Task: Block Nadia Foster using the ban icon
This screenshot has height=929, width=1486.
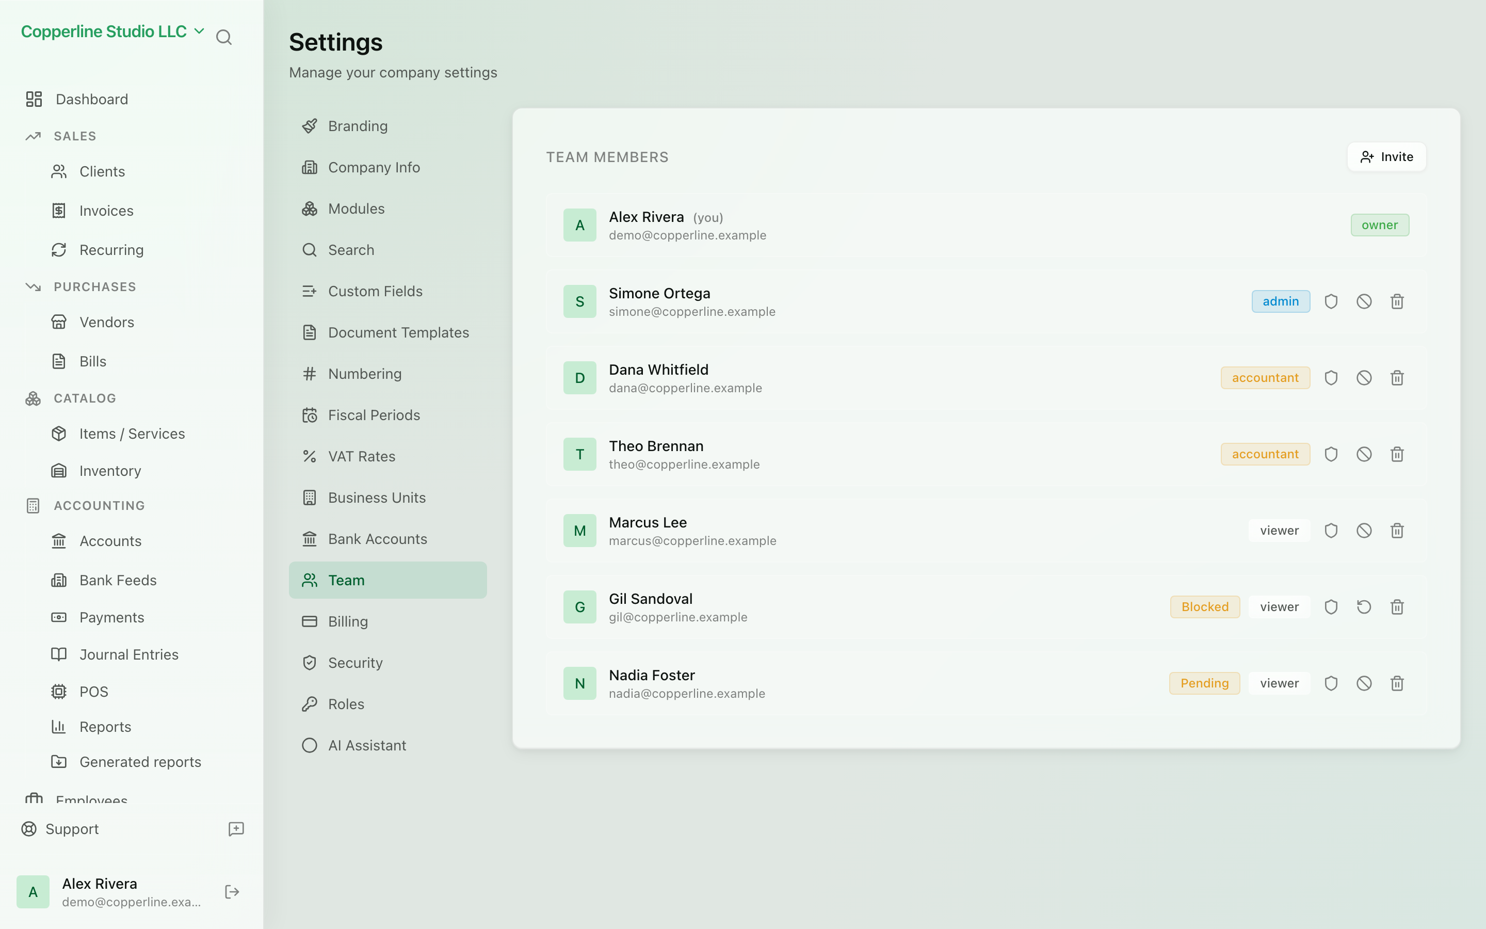Action: 1364,683
